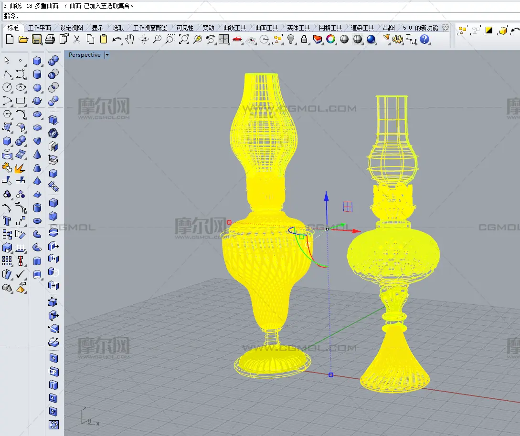
Task: Open the Print icon in toolbar
Action: click(x=50, y=39)
